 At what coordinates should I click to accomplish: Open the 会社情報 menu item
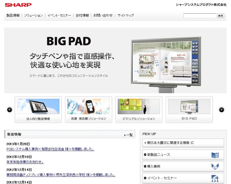(x=82, y=15)
